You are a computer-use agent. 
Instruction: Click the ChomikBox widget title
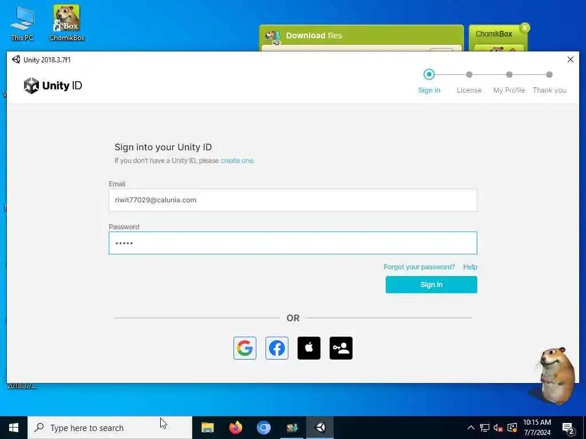pos(494,34)
